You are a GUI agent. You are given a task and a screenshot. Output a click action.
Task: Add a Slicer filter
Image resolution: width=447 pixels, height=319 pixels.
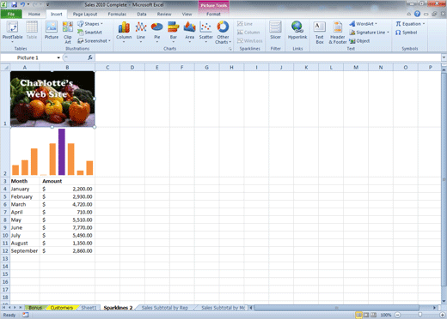click(x=275, y=30)
